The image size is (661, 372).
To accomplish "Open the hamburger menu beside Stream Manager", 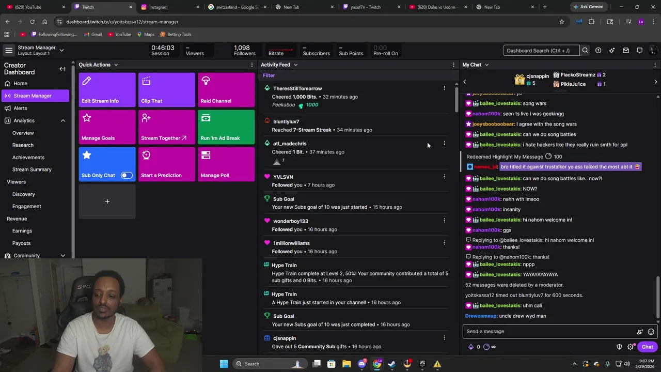I will click(x=9, y=50).
